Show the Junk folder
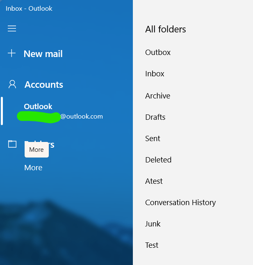The height and width of the screenshot is (265, 253). pyautogui.click(x=153, y=224)
